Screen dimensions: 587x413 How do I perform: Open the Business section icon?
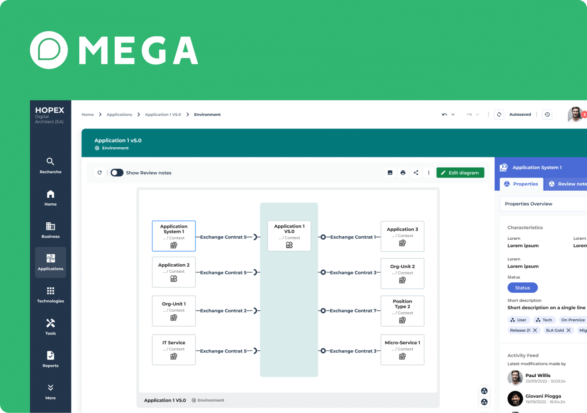pyautogui.click(x=50, y=226)
